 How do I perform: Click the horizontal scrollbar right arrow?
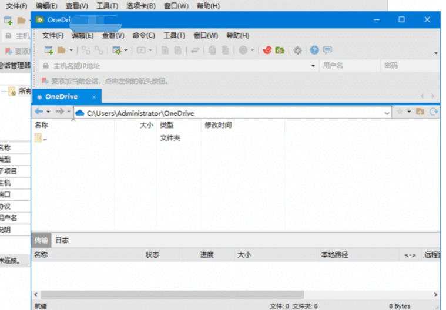pos(435,295)
